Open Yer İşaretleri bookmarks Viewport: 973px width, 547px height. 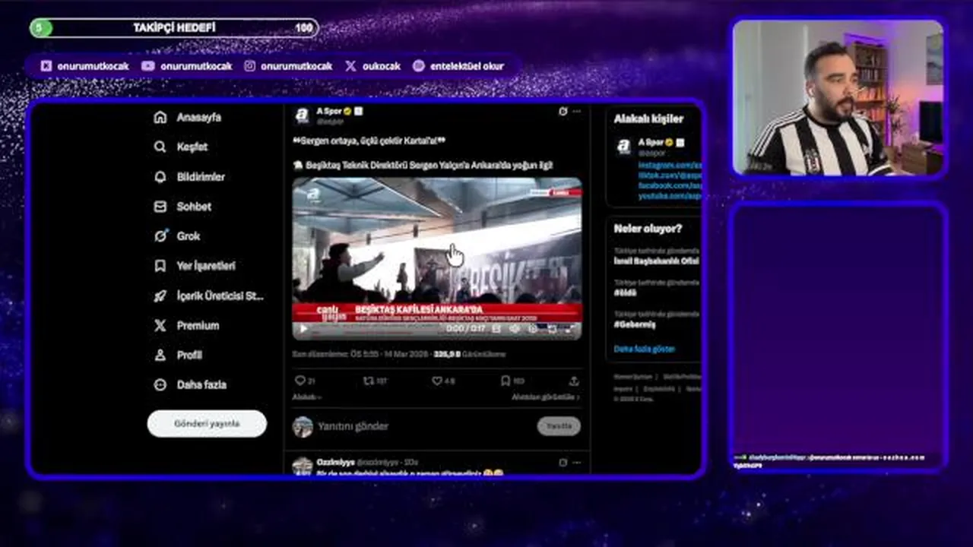[194, 266]
